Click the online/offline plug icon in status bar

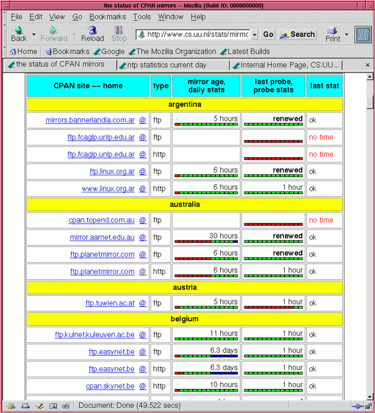[x=357, y=406]
